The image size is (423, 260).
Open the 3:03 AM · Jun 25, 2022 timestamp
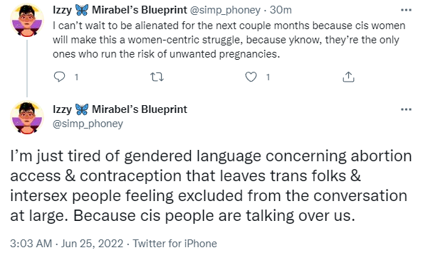[x=67, y=244]
